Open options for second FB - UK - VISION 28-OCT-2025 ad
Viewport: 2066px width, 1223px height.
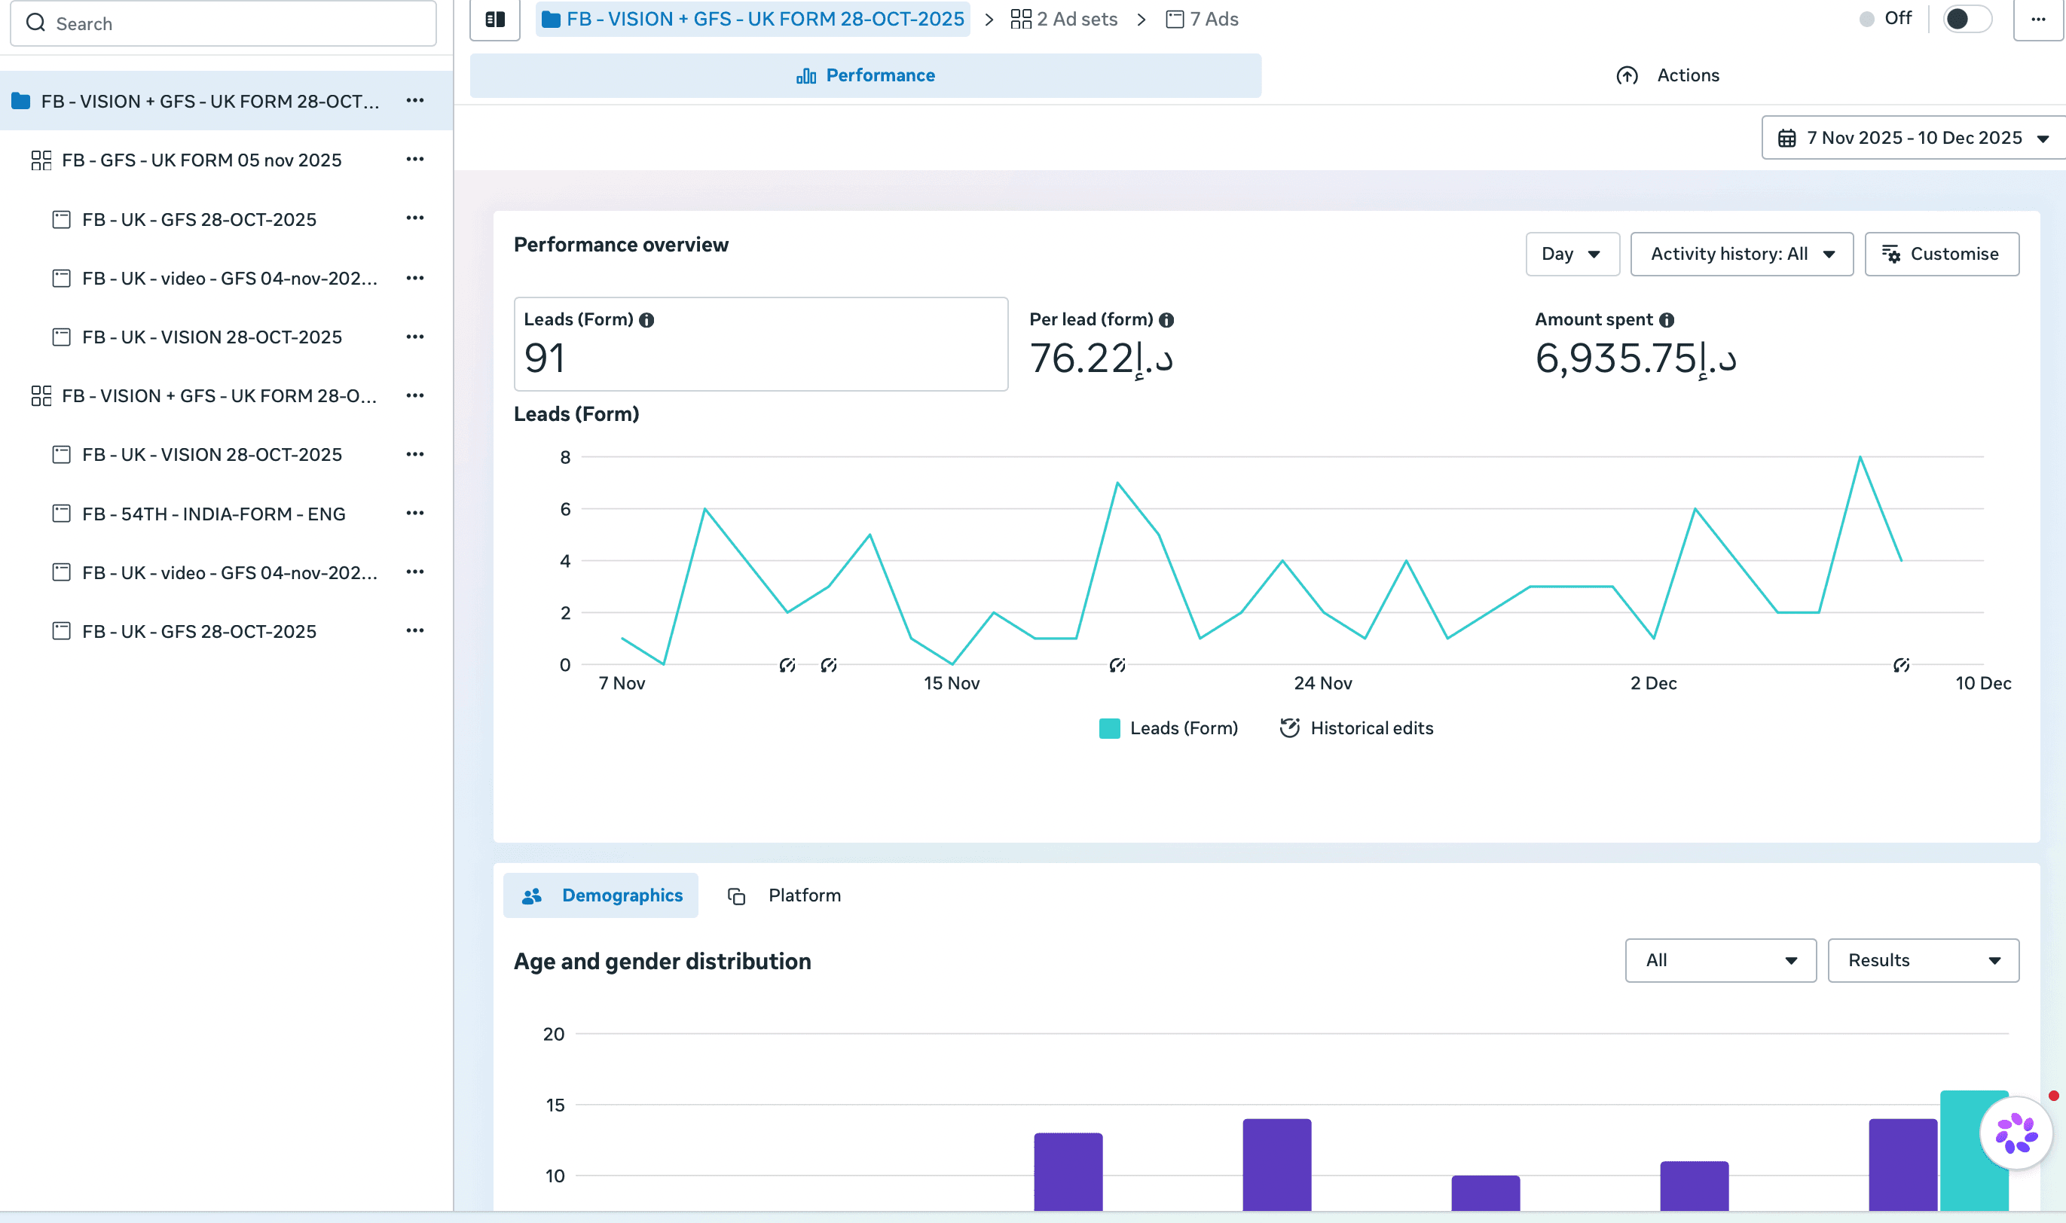coord(414,454)
